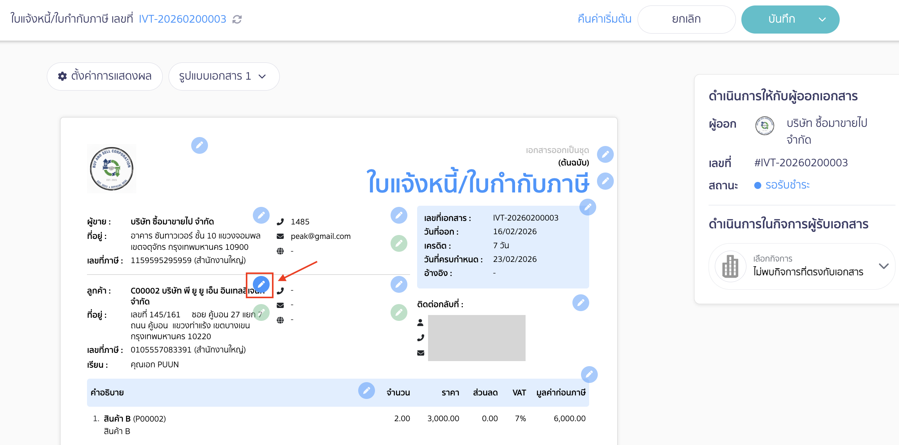Edit เอกสารออกเป็นชุด pencil icon
899x445 pixels.
pyautogui.click(x=605, y=154)
